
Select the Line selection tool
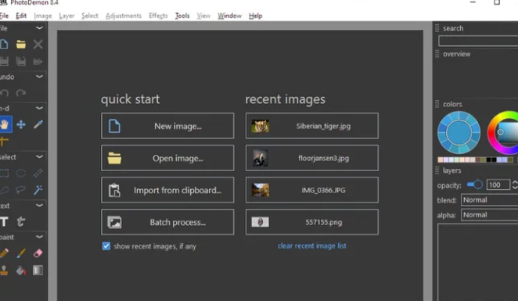click(x=38, y=173)
